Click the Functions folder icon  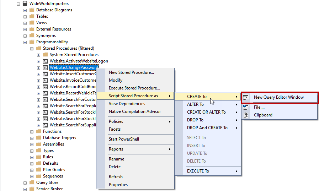pyautogui.click(x=38, y=131)
